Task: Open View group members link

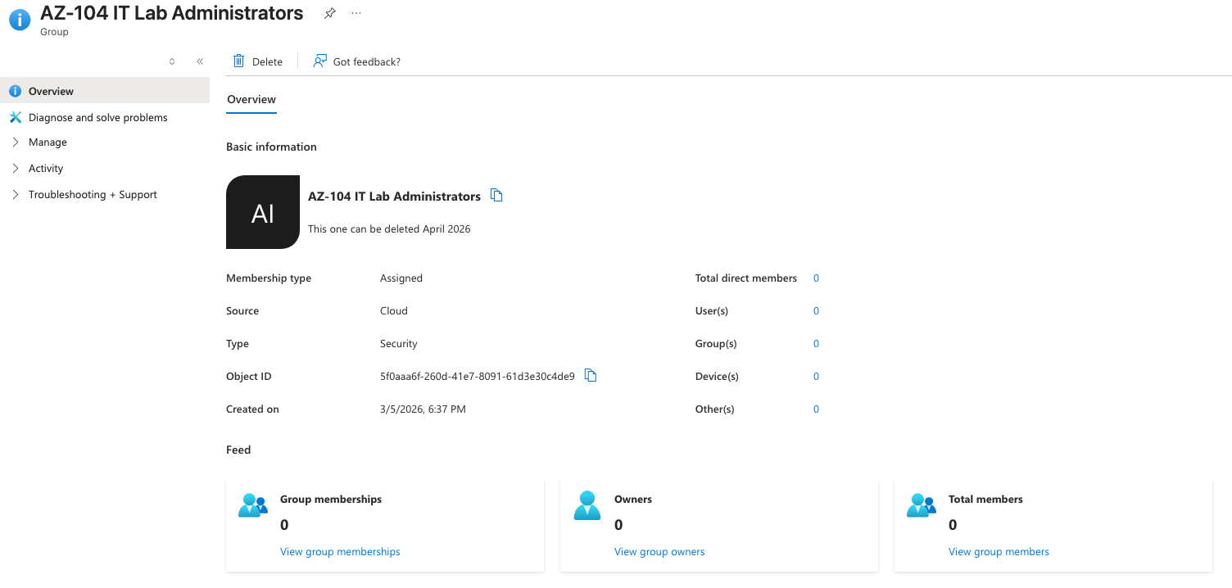Action: [x=999, y=552]
